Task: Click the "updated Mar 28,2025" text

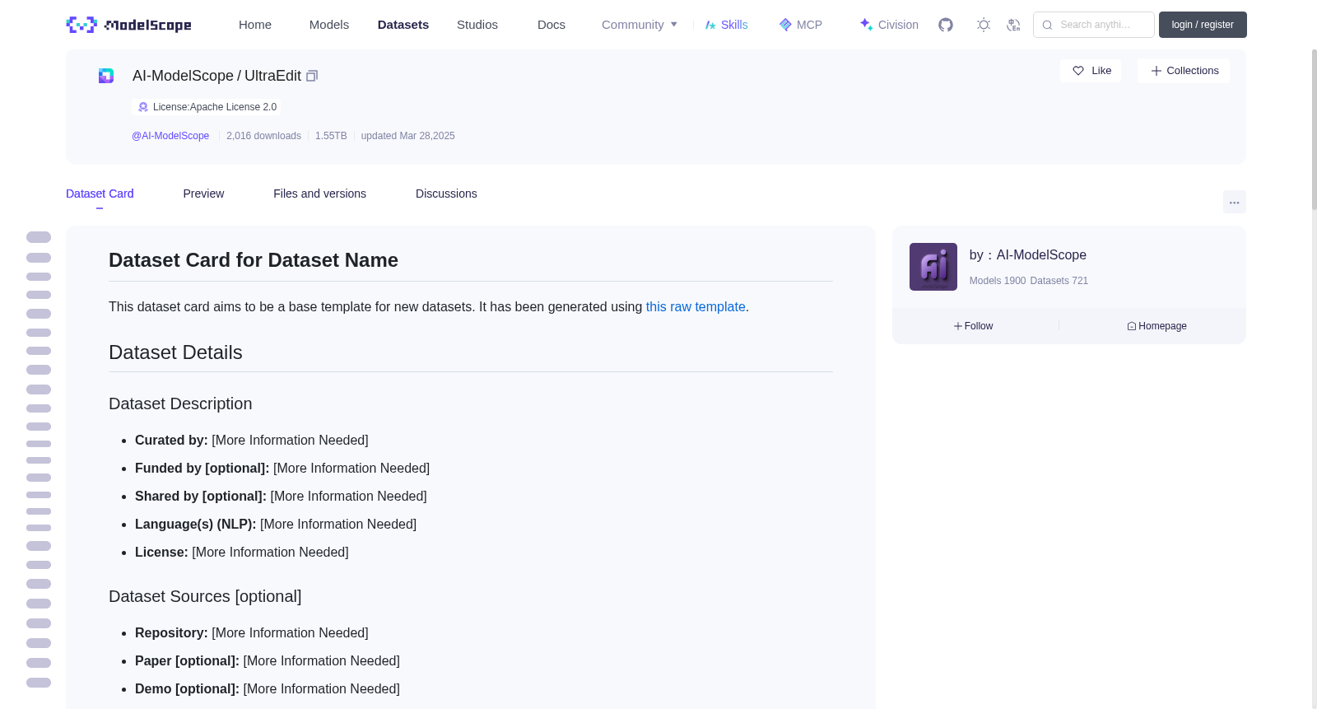Action: 407,136
